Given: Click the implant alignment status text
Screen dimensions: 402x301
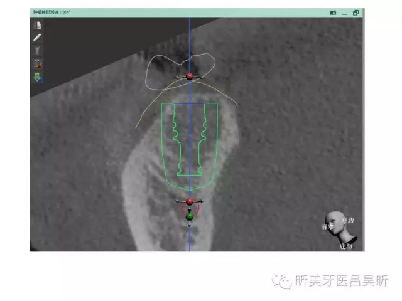Looking at the screenshot, I should (x=52, y=13).
